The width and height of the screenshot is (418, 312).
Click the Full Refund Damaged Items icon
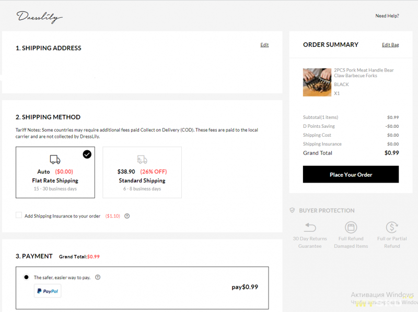tap(351, 227)
